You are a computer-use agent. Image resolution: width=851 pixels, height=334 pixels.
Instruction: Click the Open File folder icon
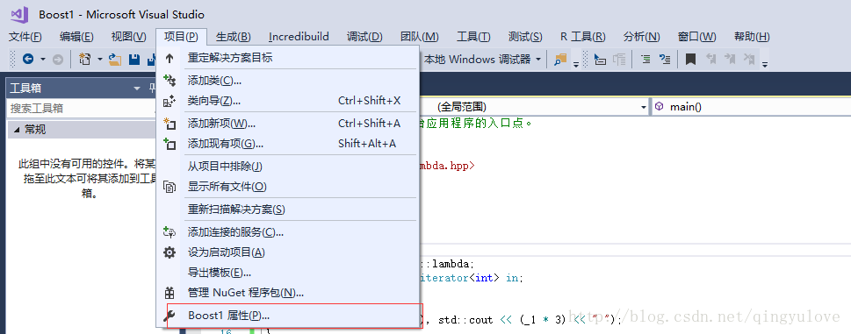tap(114, 59)
